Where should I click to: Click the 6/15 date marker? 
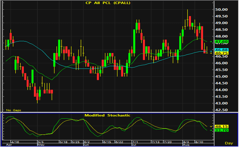coord(107,142)
